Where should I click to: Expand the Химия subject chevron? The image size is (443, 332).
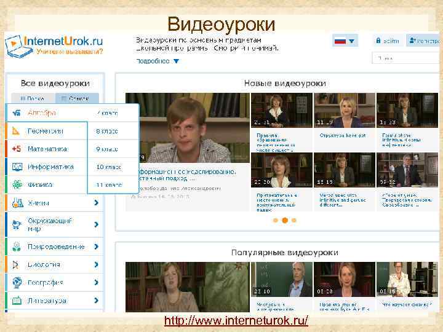(96, 203)
